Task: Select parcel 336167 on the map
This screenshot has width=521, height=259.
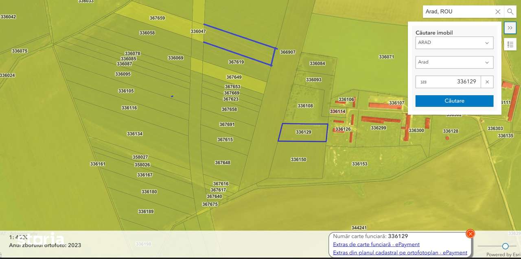Action: coord(145,175)
